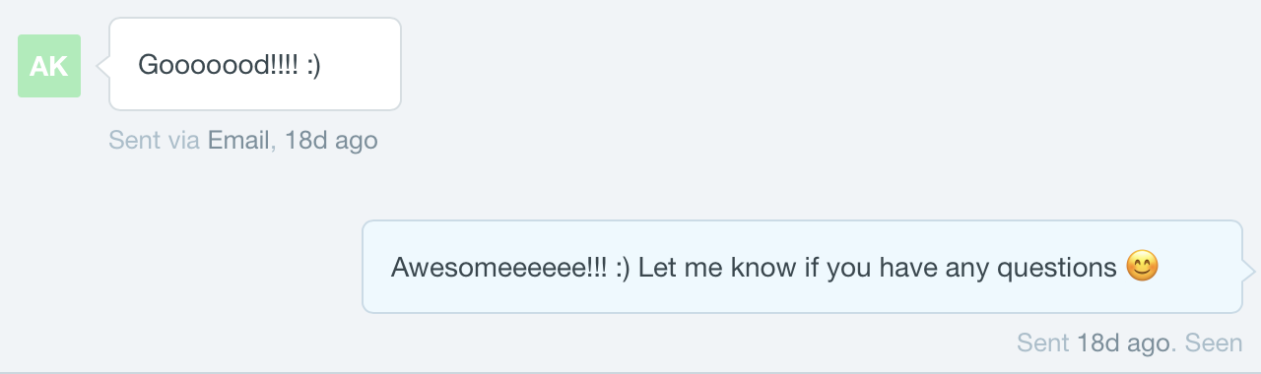Click the left pointer tail of Goooood bubble
Screen dimensions: 1261x374
[102, 66]
